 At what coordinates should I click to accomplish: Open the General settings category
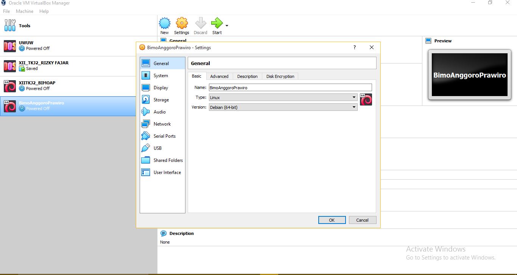(x=162, y=64)
